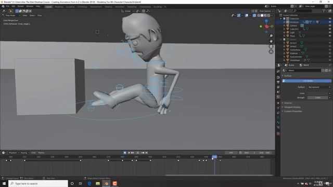Hide the Camera object in outliner
Viewport: 333px width, 187px height.
pyautogui.click(x=330, y=25)
